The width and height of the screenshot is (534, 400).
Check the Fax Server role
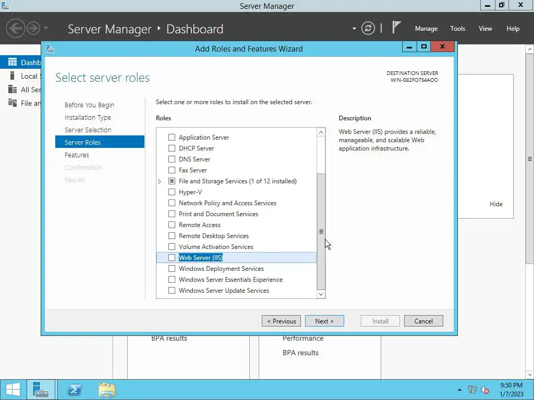(x=172, y=170)
